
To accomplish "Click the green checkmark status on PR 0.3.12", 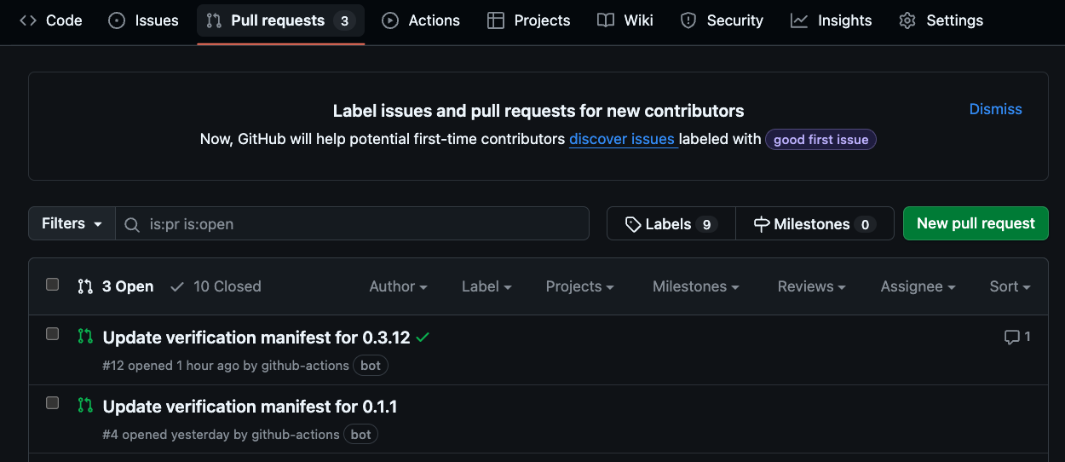I will pyautogui.click(x=423, y=338).
